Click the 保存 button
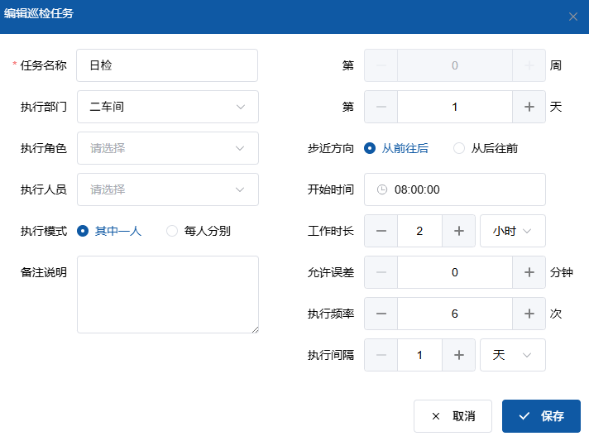The image size is (589, 441). (541, 416)
